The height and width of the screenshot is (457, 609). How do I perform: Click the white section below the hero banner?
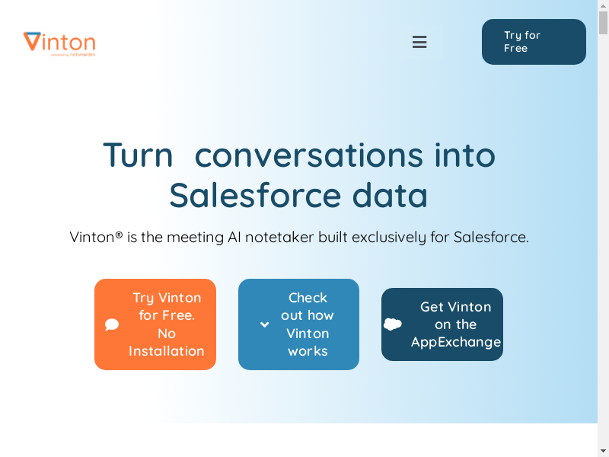298,440
